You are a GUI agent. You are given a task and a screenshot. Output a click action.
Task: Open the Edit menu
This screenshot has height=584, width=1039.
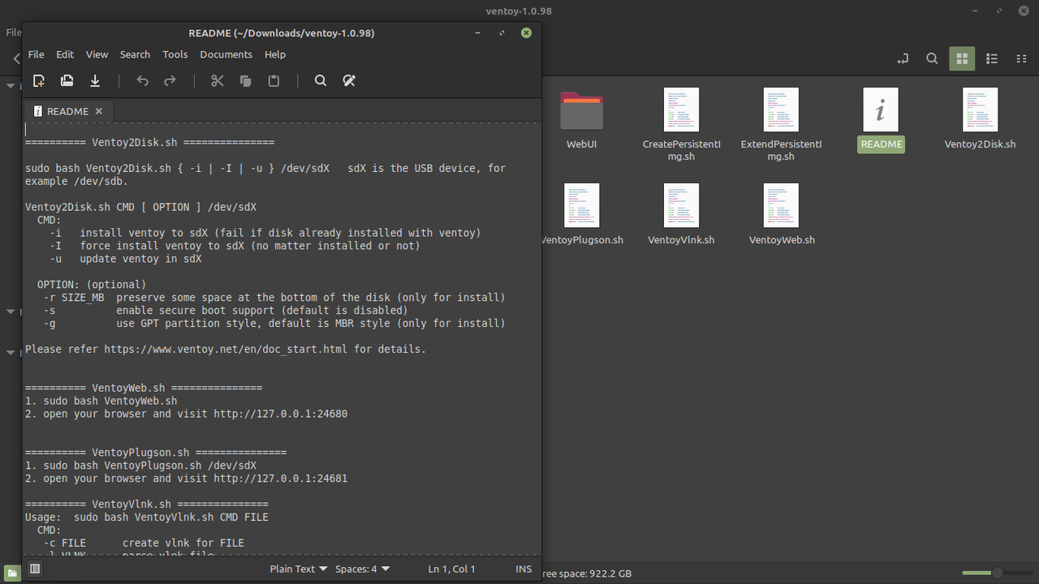tap(65, 54)
